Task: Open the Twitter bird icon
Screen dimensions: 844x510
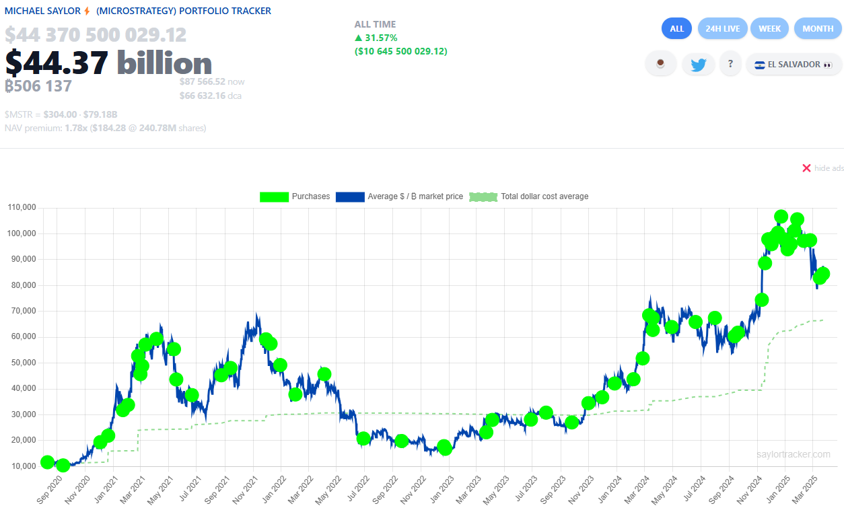Action: click(698, 64)
